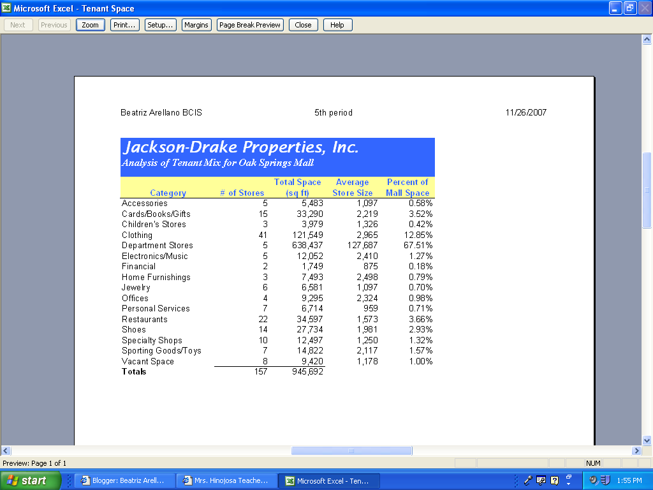Click the vertical scrollbar thumb
Image resolution: width=653 pixels, height=490 pixels.
point(647,190)
